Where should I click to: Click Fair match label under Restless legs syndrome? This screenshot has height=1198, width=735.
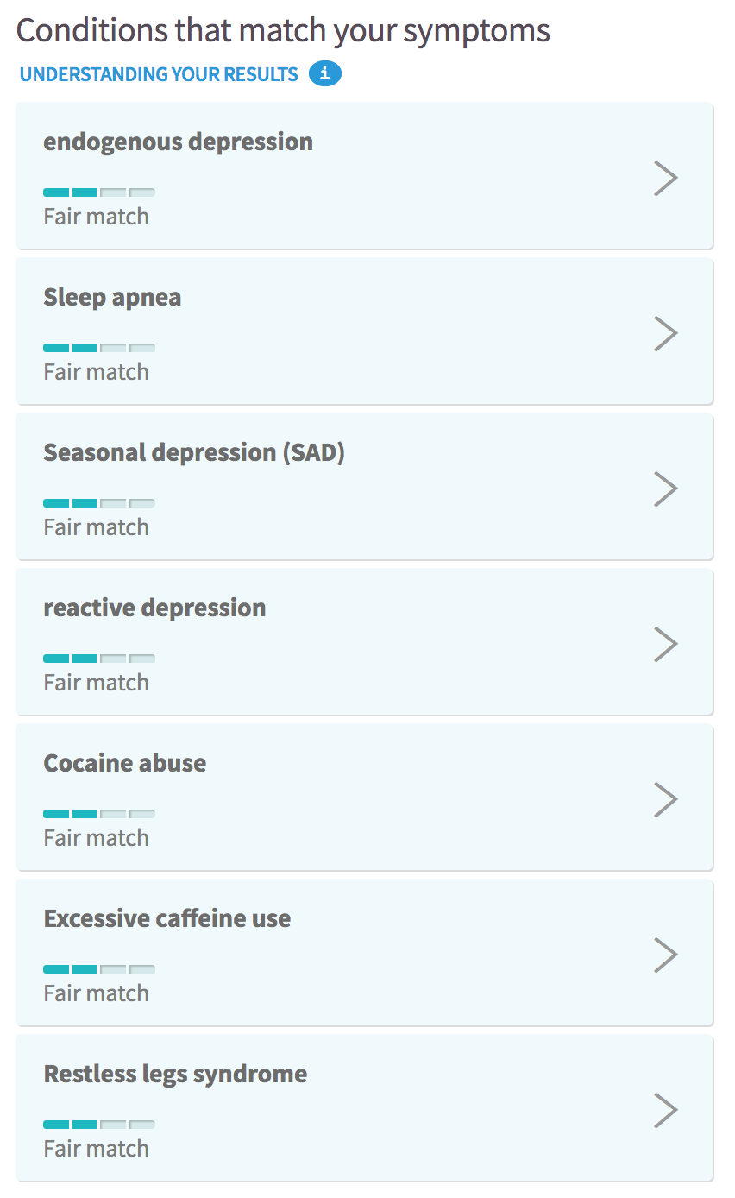click(96, 1149)
